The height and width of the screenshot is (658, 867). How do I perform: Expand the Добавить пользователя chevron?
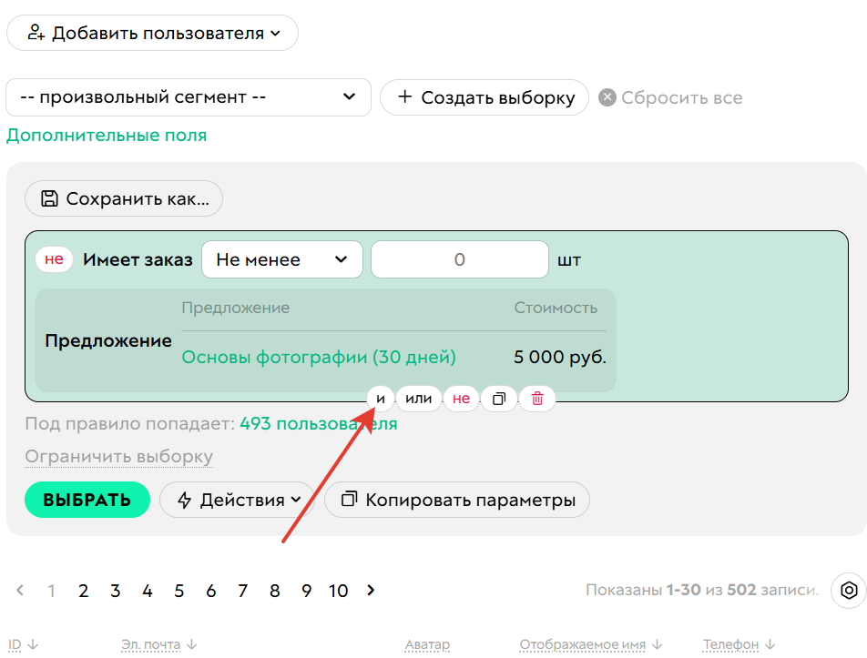(275, 33)
